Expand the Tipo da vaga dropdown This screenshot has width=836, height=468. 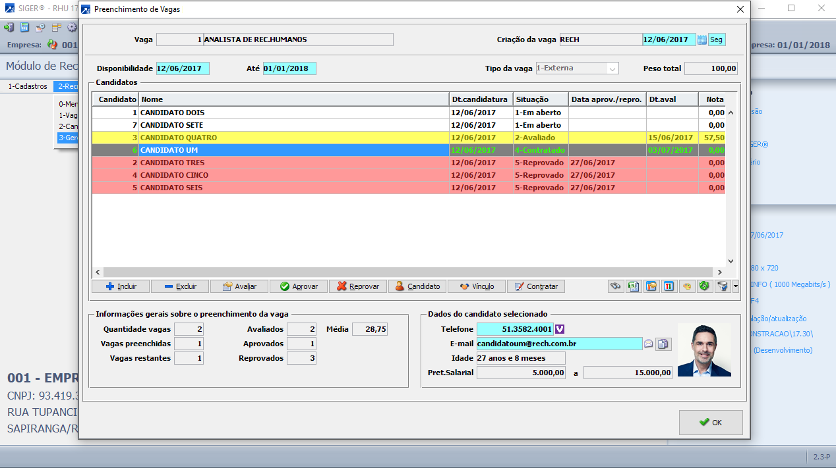click(x=612, y=68)
